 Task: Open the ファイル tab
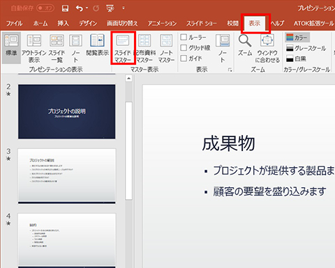tap(15, 24)
